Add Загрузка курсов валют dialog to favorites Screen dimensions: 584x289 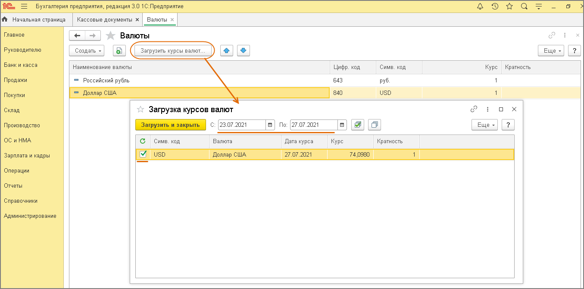(x=140, y=109)
